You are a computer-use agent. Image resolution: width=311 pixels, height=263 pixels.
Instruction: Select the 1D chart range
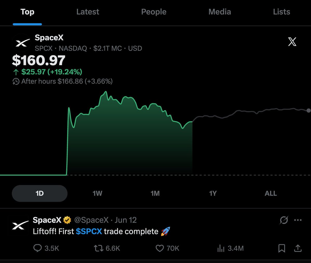40,193
